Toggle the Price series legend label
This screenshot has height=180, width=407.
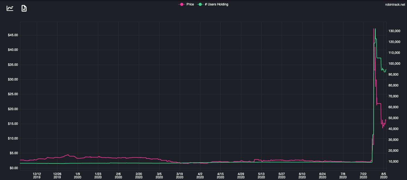pyautogui.click(x=190, y=4)
